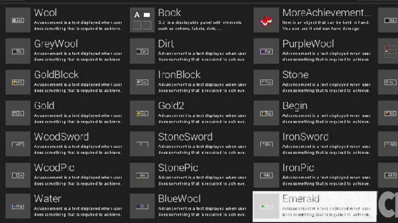Click the PurpleWool advancement icon

click(266, 51)
